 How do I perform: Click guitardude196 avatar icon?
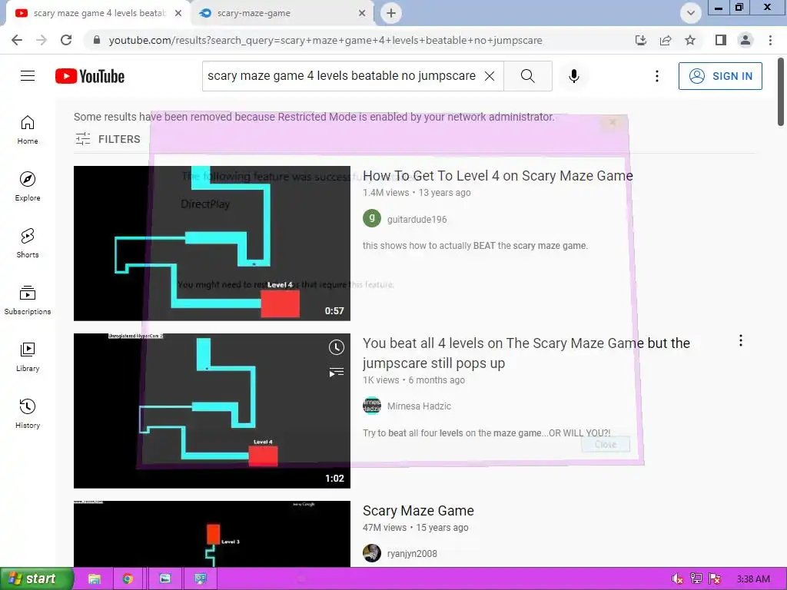click(372, 218)
